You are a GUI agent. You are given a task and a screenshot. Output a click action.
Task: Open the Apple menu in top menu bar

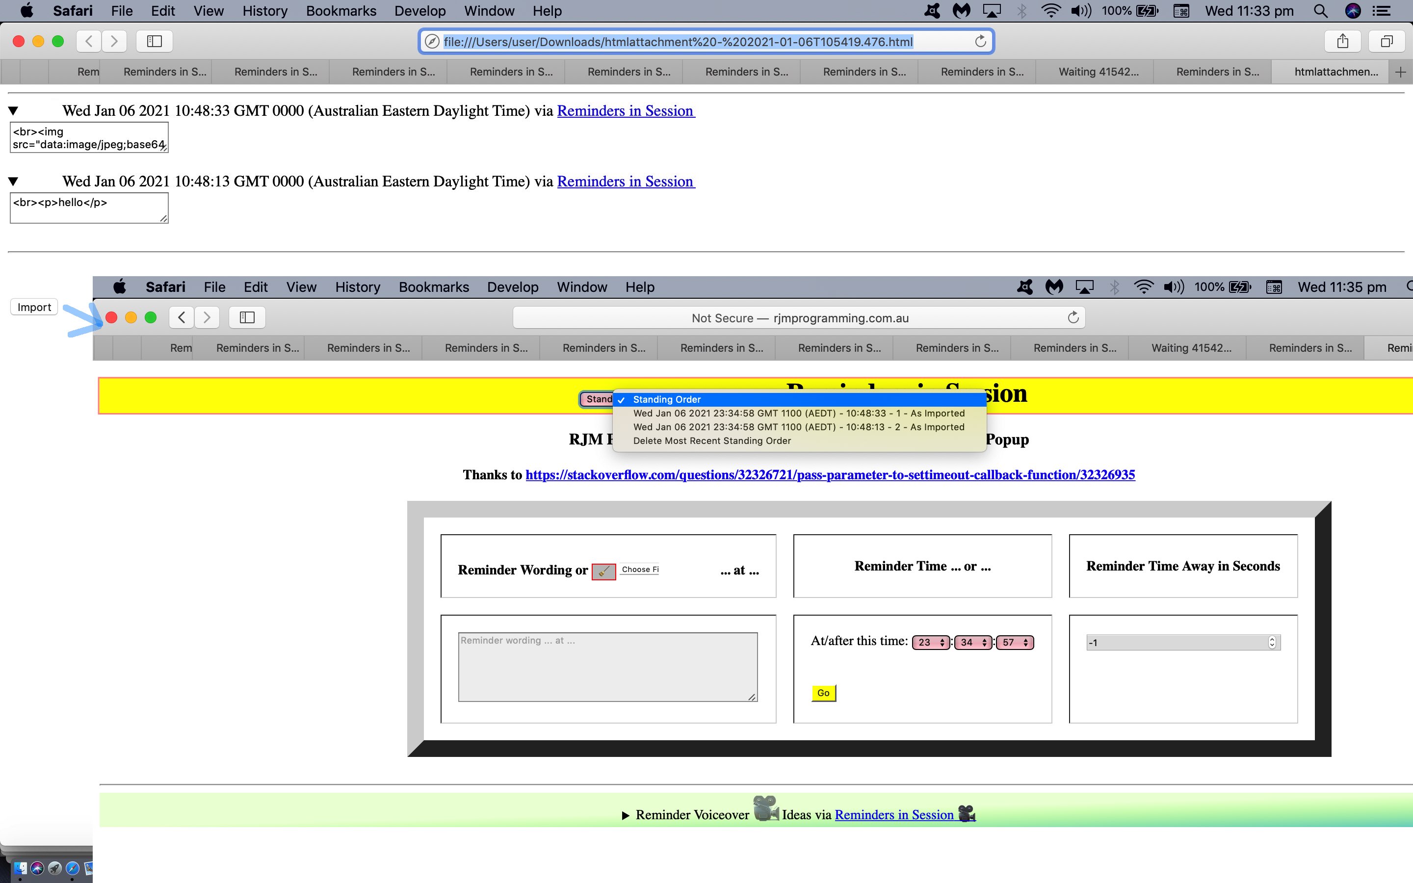tap(27, 10)
